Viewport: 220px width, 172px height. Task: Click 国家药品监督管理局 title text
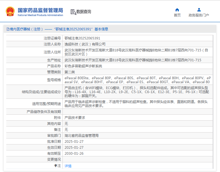click(x=40, y=10)
